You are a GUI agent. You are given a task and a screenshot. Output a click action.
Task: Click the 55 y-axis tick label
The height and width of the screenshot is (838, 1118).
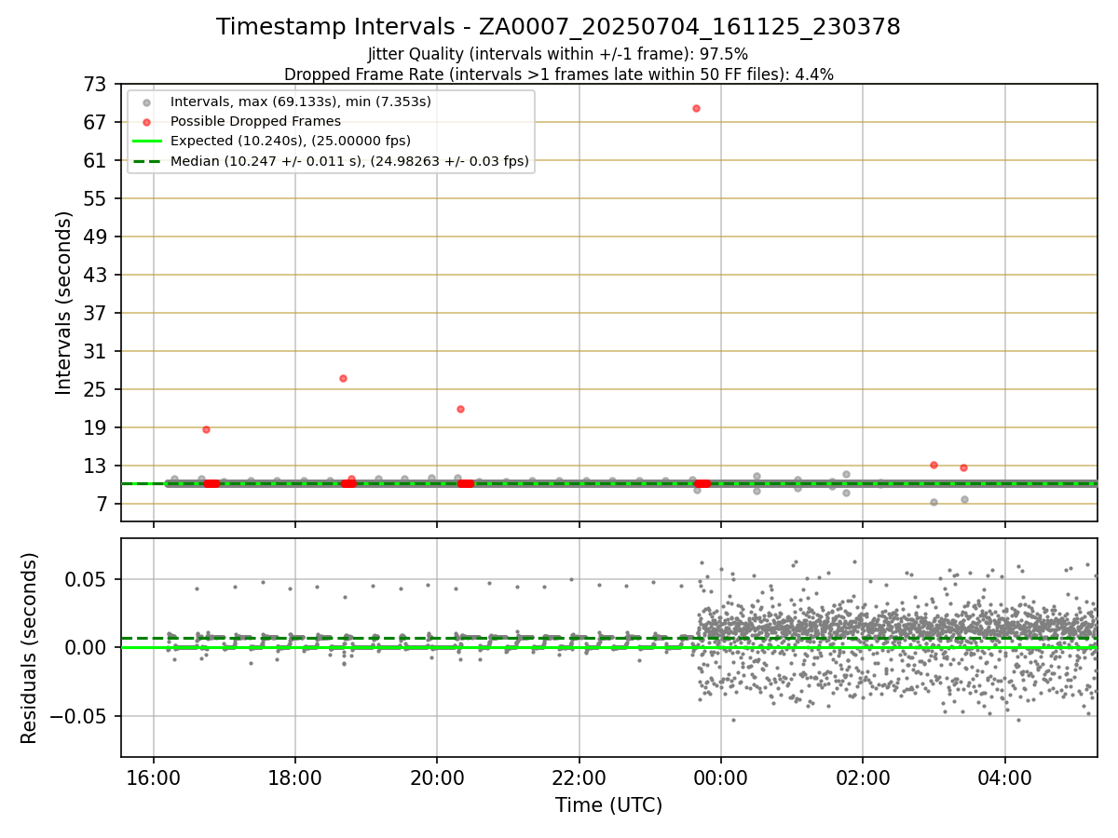(97, 199)
